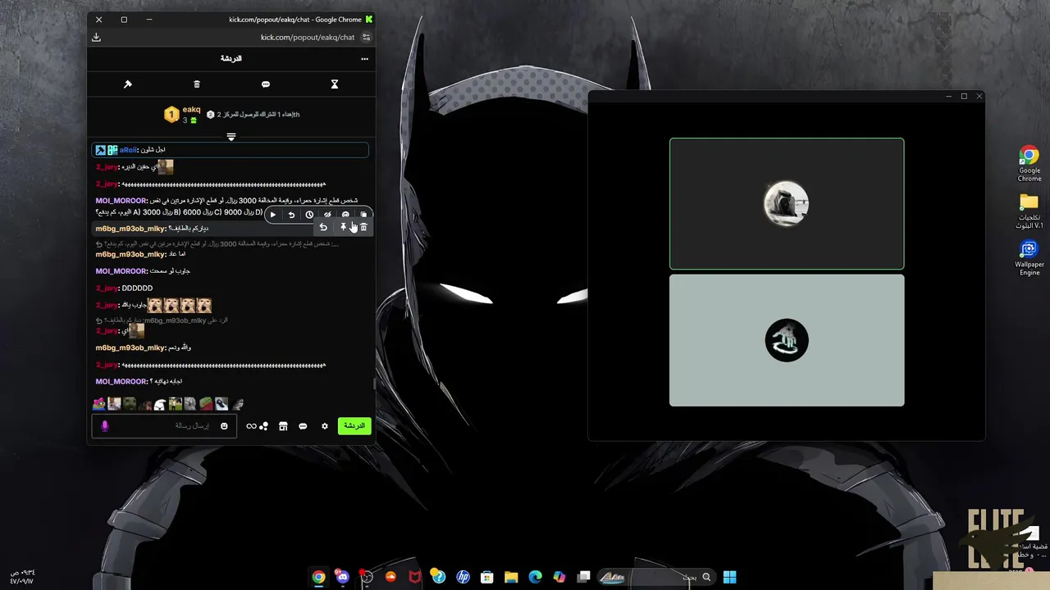
Task: Collapse the gift leaderboard expander arrow
Action: 231,137
